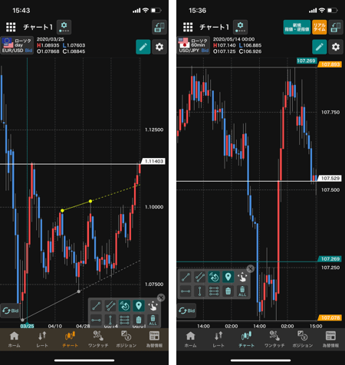Viewport: 345px width, 365px height.
Task: Open レート tab on EUR/USD screen
Action: (x=42, y=340)
